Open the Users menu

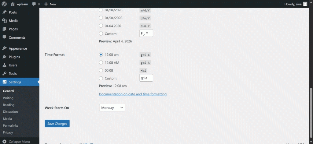pos(13,65)
